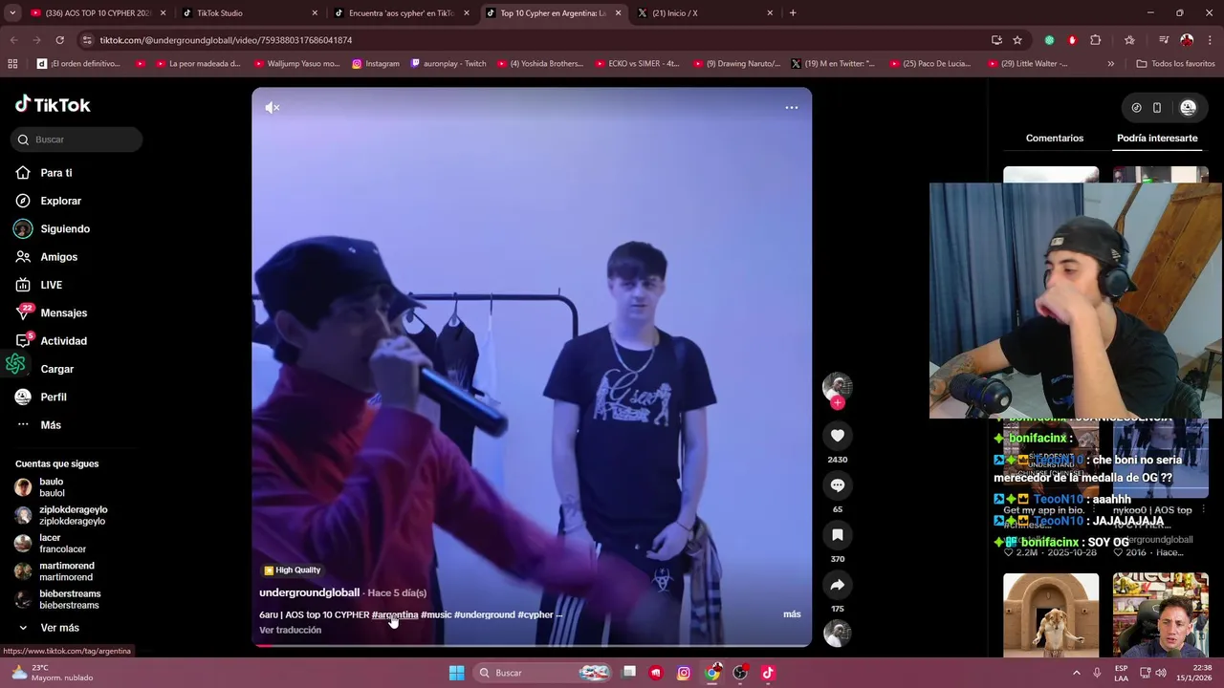The width and height of the screenshot is (1224, 688).
Task: Switch to the Comentarios tab
Action: point(1055,139)
